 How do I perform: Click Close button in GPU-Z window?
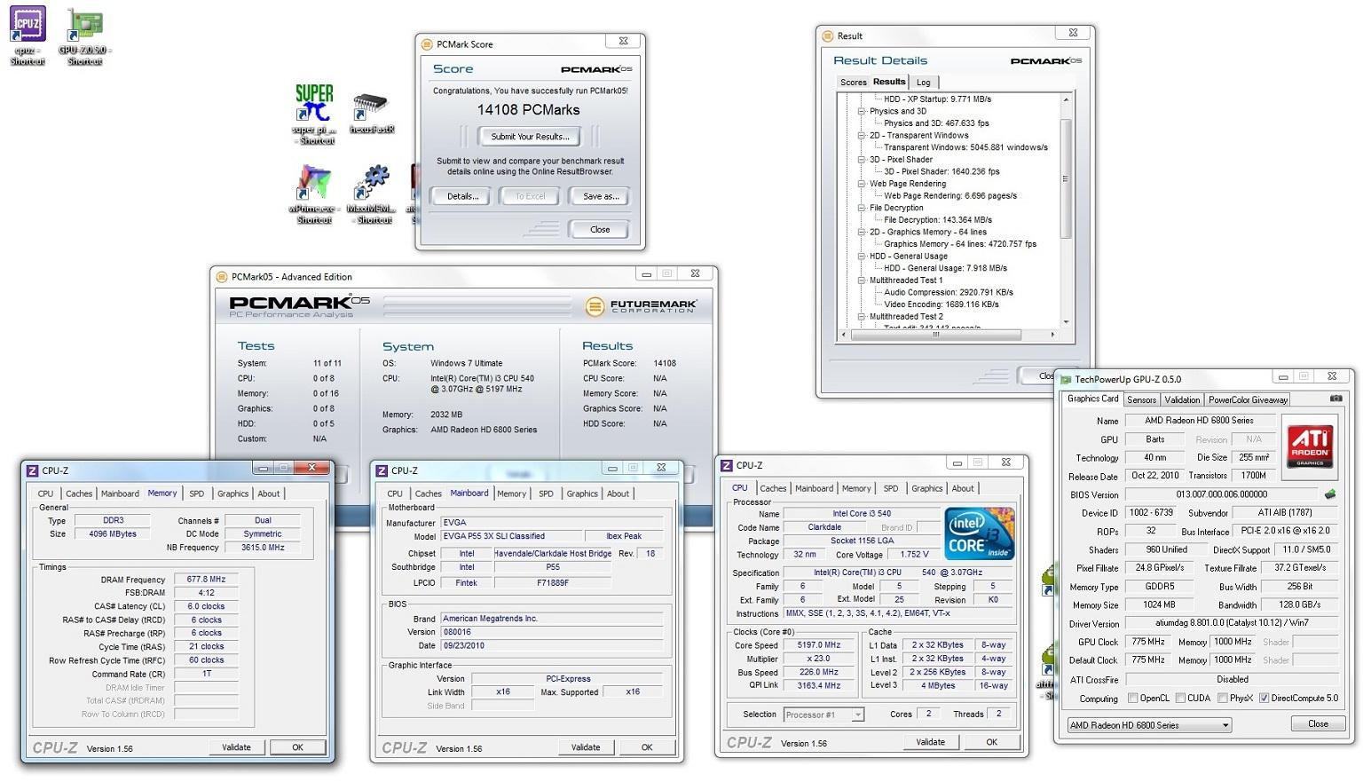click(1318, 724)
